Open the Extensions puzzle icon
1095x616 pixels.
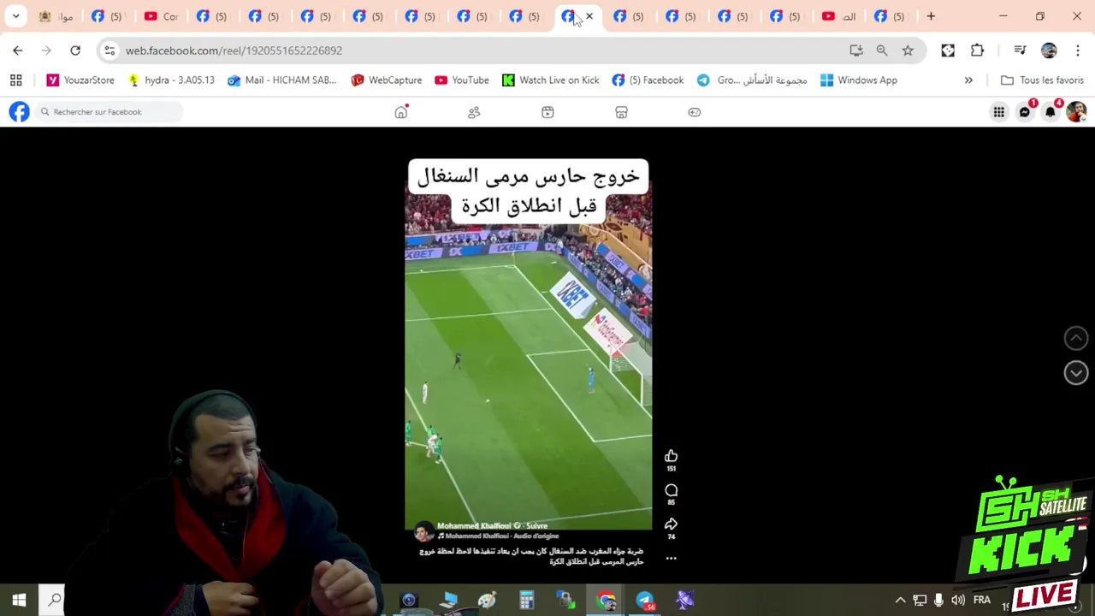977,50
